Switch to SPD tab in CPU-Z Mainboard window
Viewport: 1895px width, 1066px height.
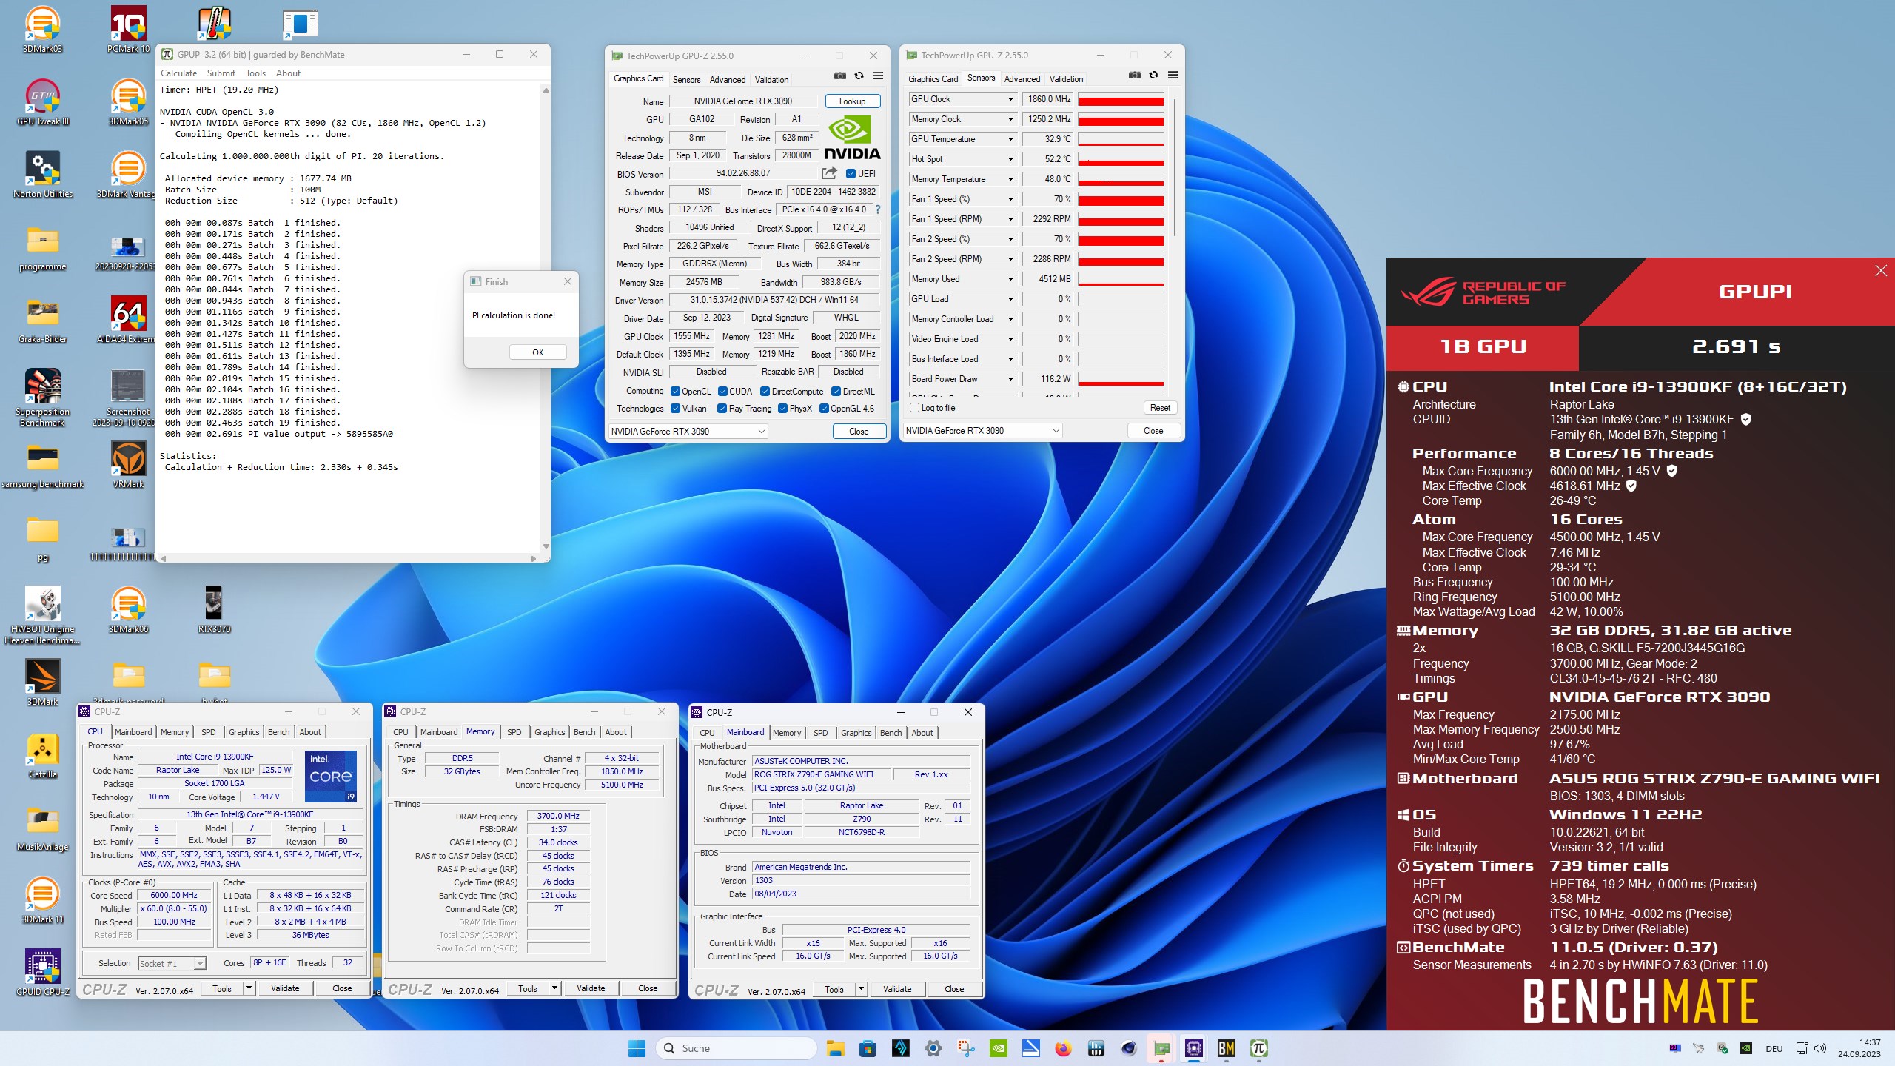[x=821, y=733]
